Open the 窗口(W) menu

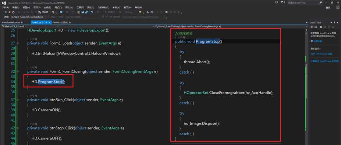[127, 7]
